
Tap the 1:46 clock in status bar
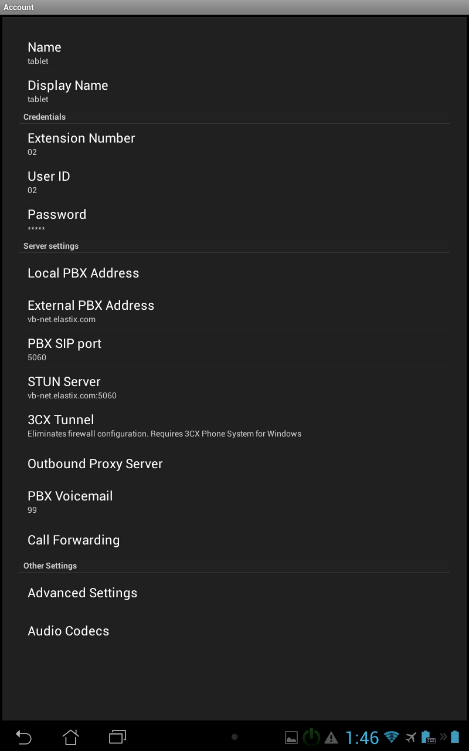(362, 738)
